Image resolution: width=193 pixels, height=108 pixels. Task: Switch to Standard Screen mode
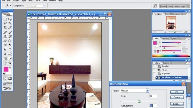click(x=5, y=83)
